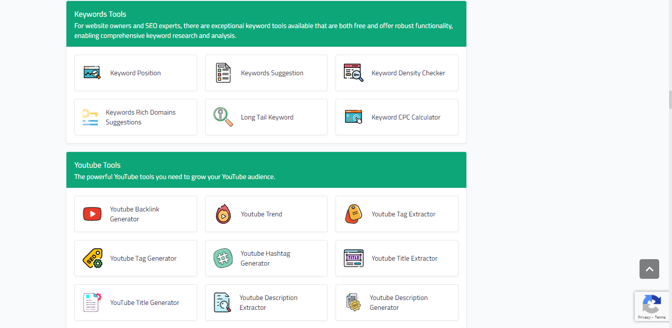Screen dimensions: 672x328
Task: Open the Youtube Description Extractor
Action: point(266,302)
